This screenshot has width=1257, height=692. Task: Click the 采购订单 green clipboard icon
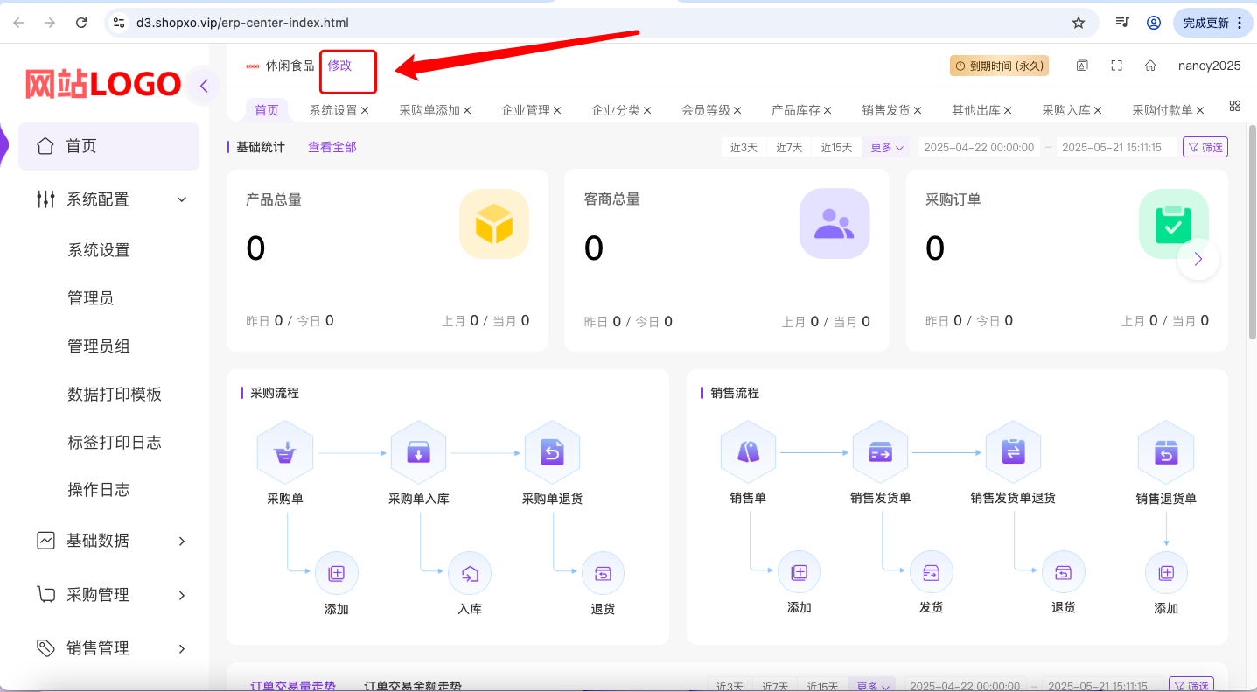[x=1173, y=224]
